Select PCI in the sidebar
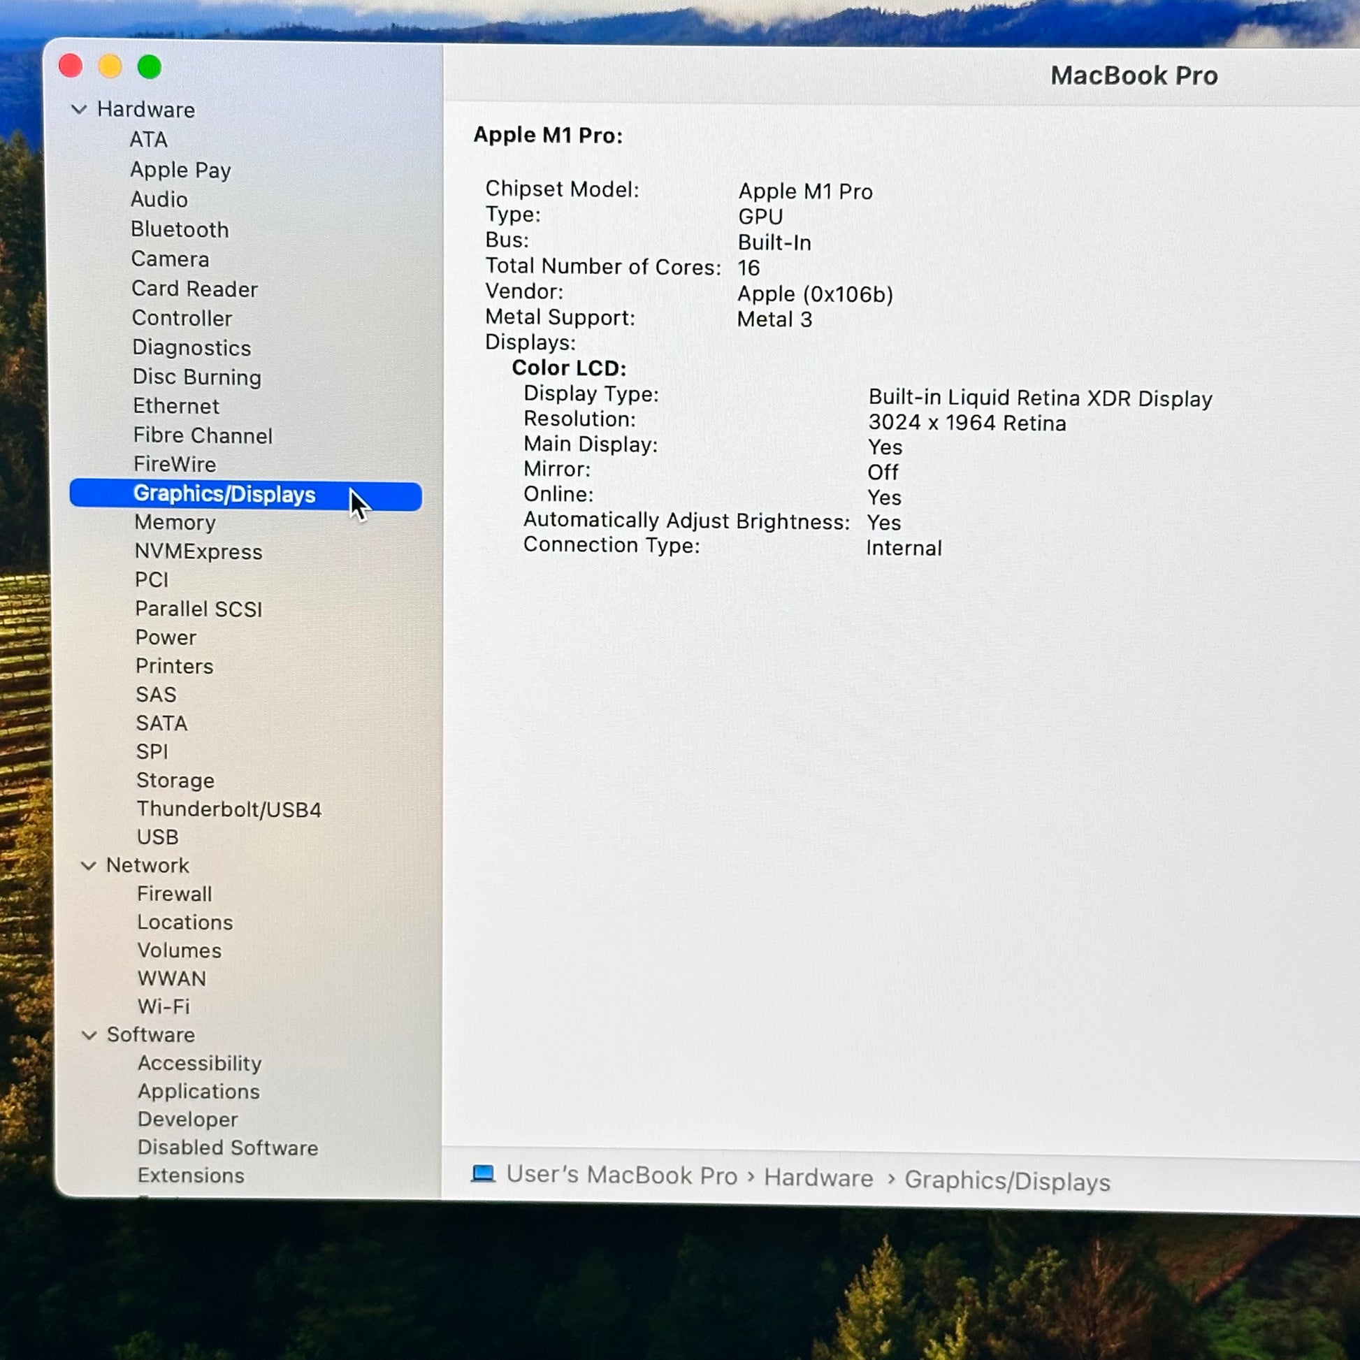 tap(152, 580)
